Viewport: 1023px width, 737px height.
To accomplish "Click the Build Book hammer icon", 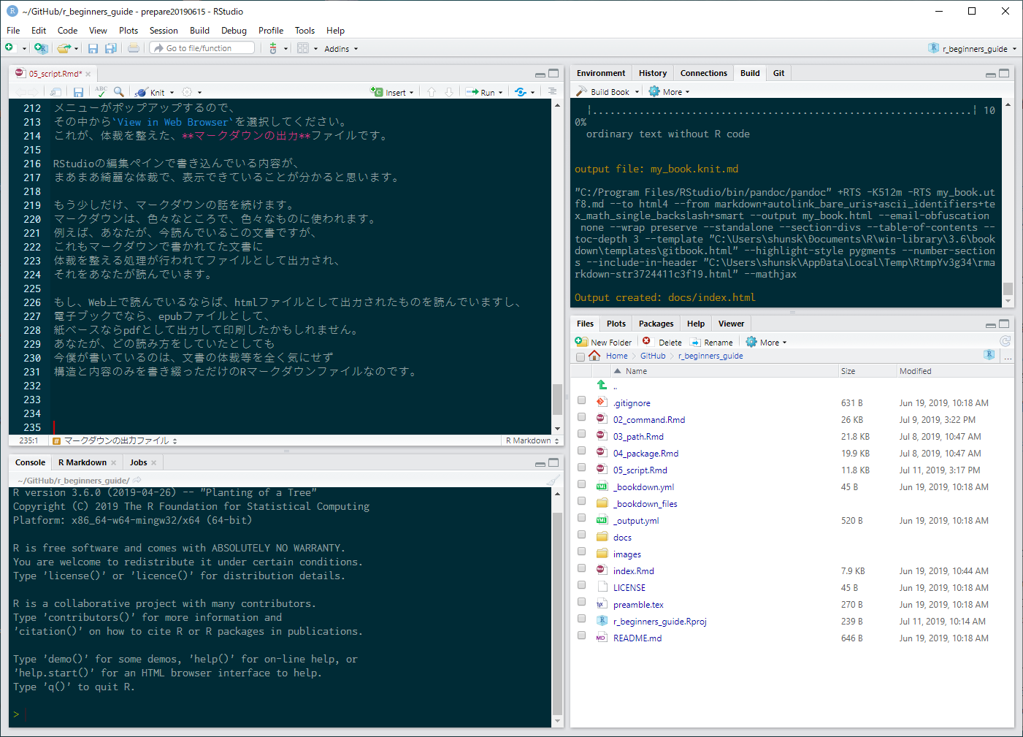I will pos(581,91).
